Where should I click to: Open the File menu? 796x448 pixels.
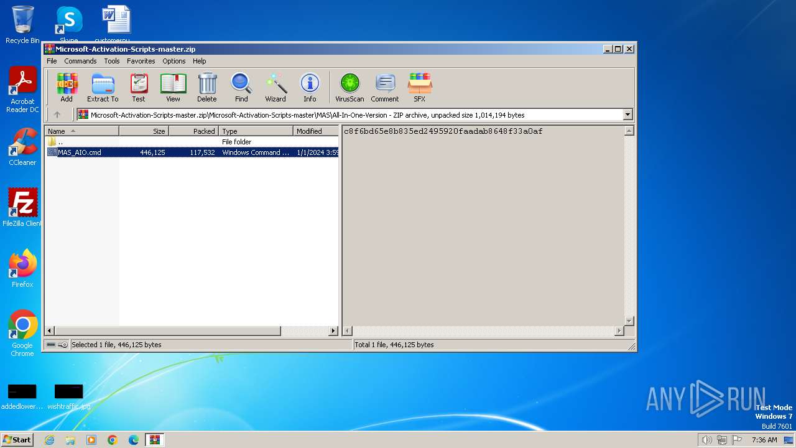point(52,61)
